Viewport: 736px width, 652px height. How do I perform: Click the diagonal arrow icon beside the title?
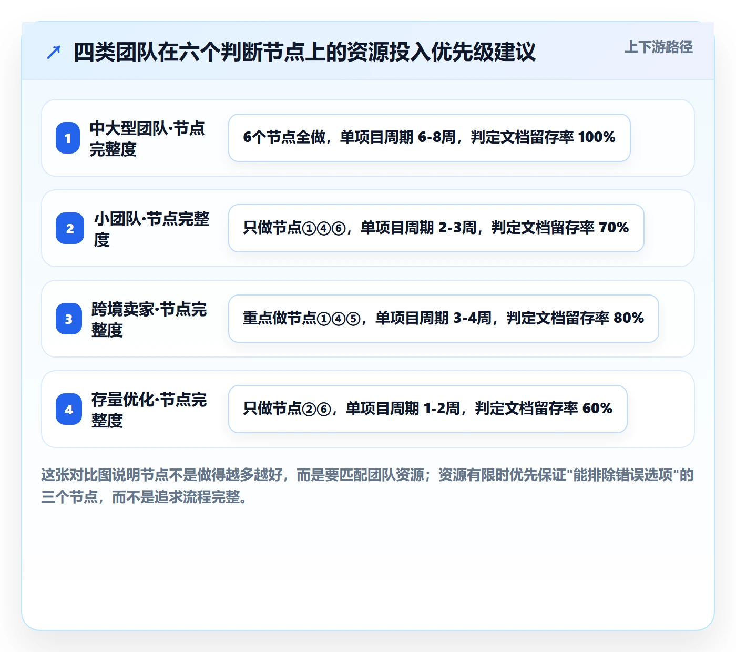(54, 52)
